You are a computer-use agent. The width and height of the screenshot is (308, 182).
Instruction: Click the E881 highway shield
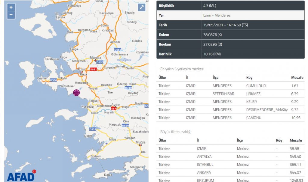coord(93,69)
